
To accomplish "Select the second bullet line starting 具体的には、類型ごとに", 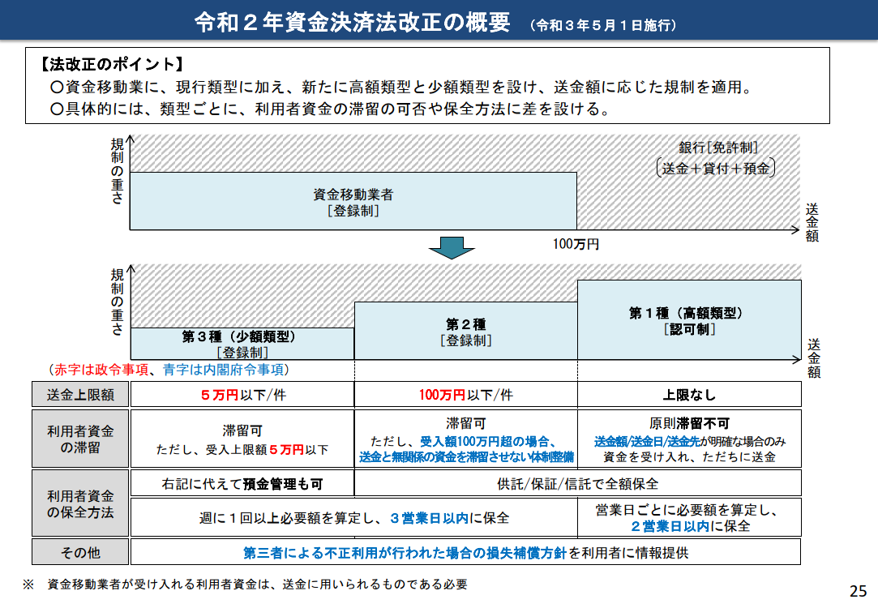I will (331, 109).
